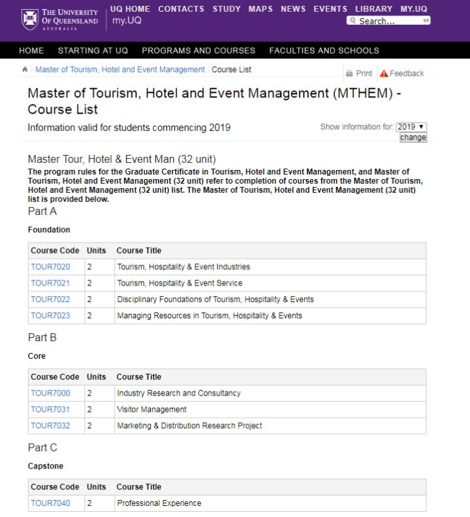Click the my.UQ site title
Image resolution: width=470 pixels, height=517 pixels.
pos(127,20)
